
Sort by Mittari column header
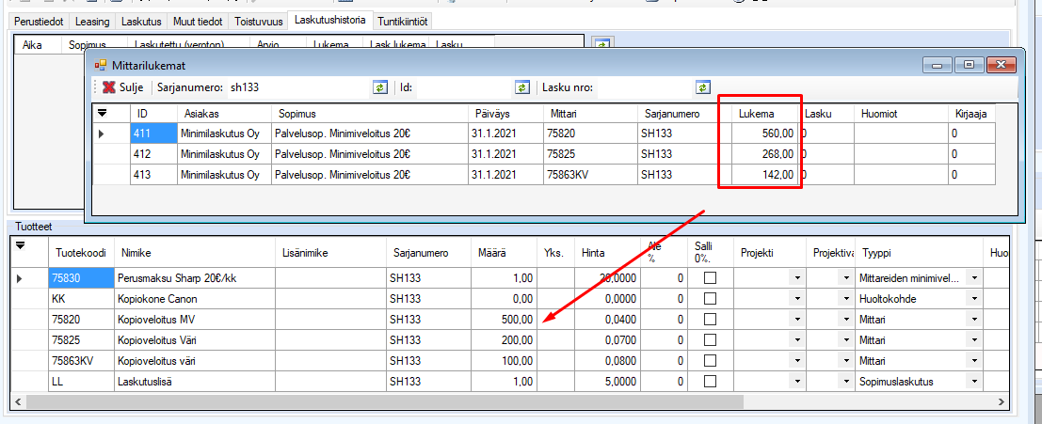pyautogui.click(x=589, y=114)
